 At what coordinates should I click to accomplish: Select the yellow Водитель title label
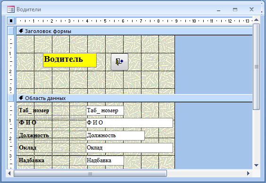click(70, 60)
